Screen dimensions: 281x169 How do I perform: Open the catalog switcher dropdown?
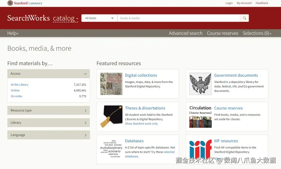click(x=65, y=18)
